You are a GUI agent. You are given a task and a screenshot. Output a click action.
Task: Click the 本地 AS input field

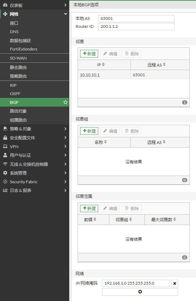[x=136, y=18]
